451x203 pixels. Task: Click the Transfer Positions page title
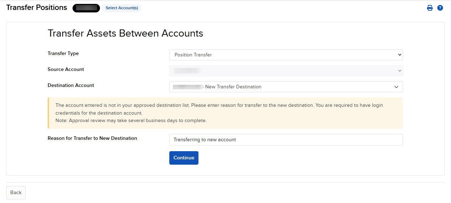click(37, 7)
